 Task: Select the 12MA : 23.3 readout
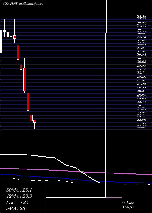coord(19,196)
